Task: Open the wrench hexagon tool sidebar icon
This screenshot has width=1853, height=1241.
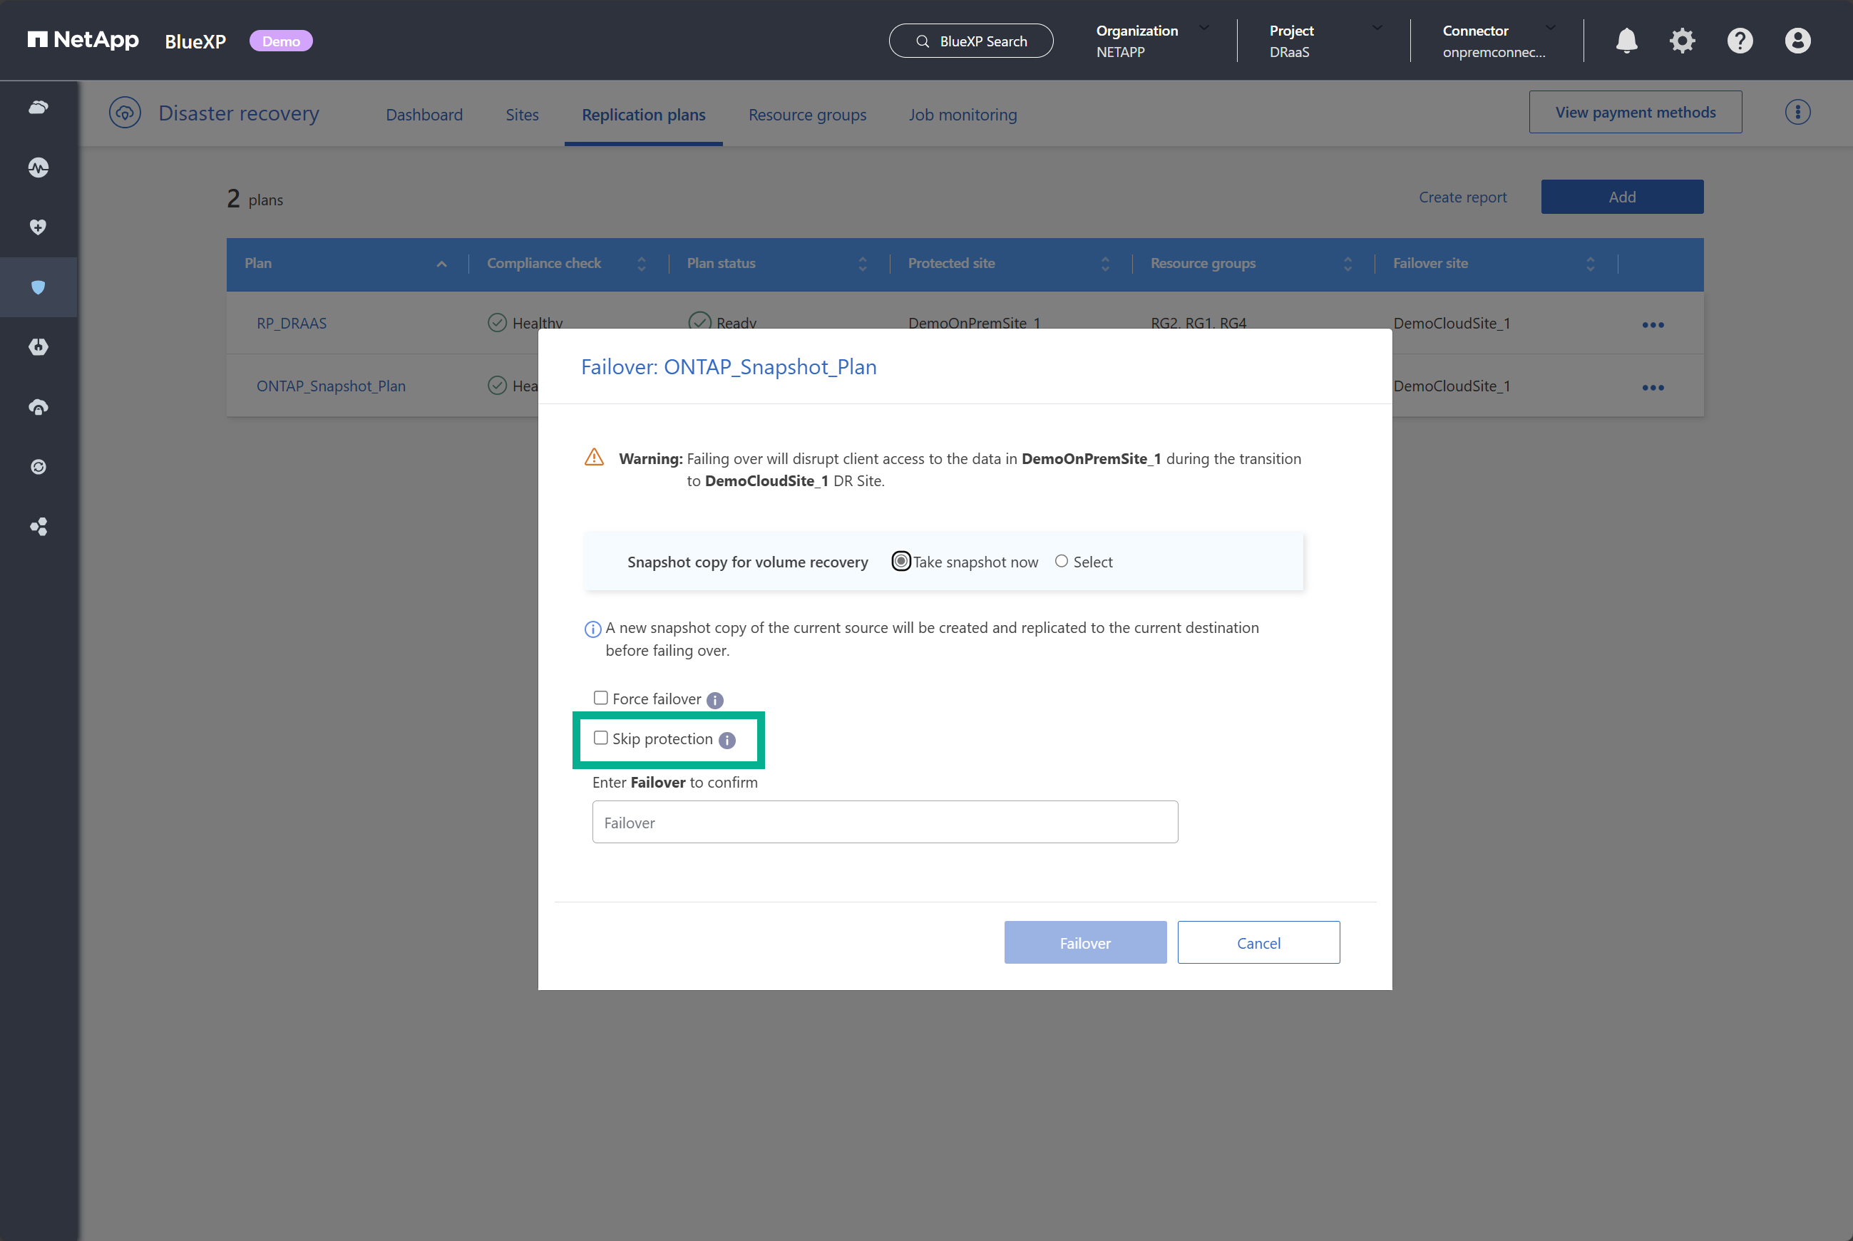Action: [x=38, y=346]
